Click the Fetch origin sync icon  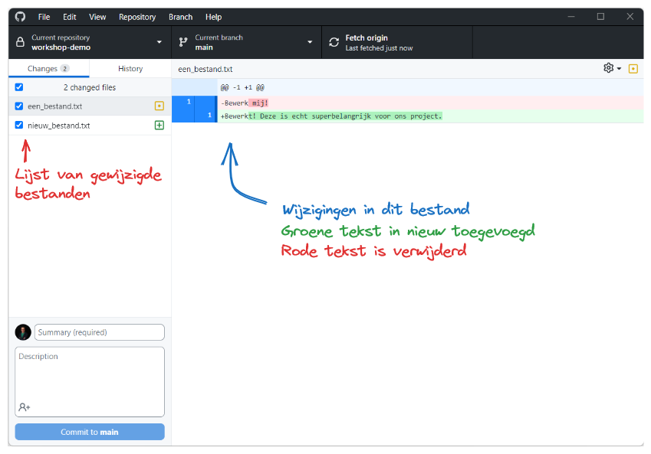point(334,43)
